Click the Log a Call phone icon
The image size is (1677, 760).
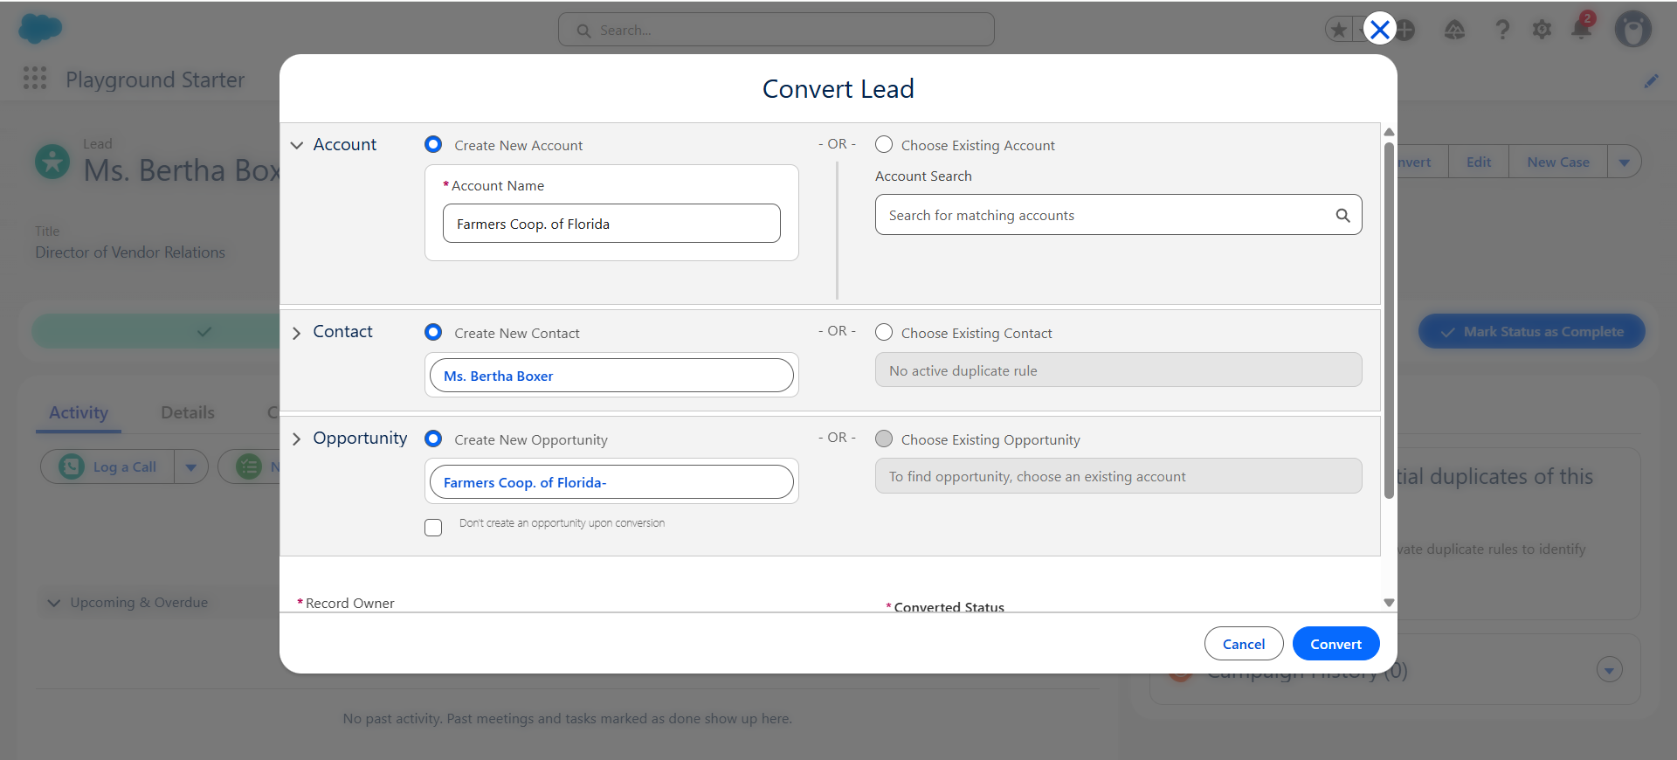[x=72, y=466]
